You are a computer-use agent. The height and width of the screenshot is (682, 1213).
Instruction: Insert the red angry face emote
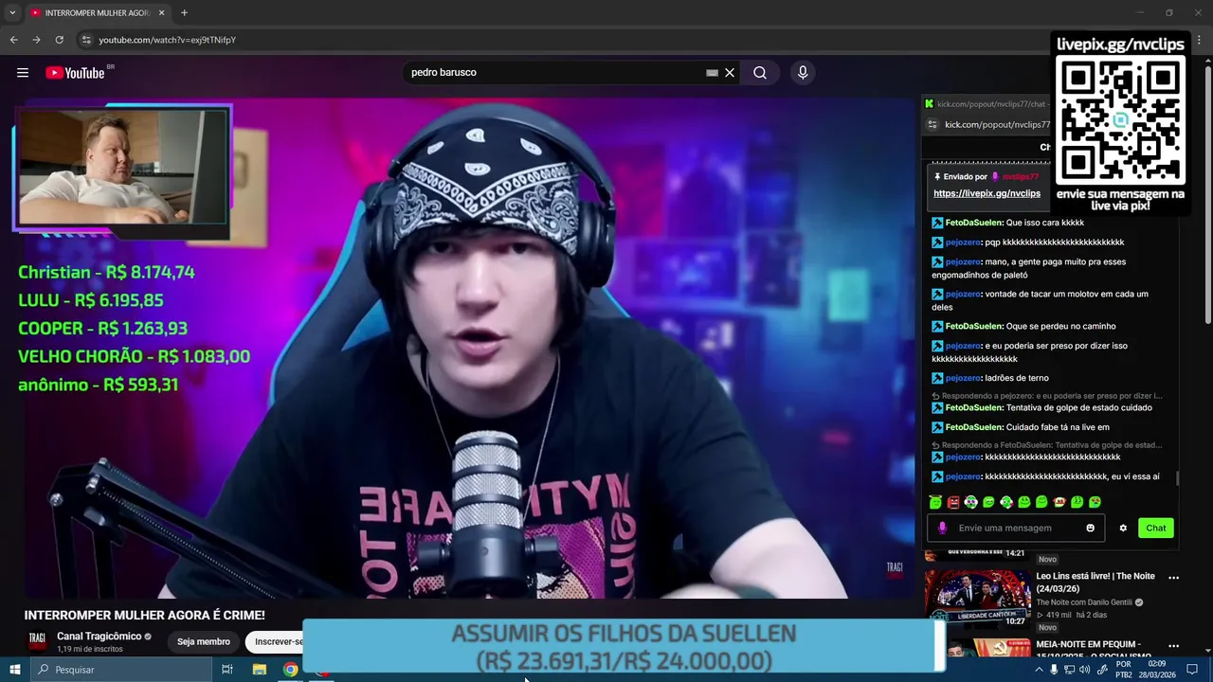point(953,502)
